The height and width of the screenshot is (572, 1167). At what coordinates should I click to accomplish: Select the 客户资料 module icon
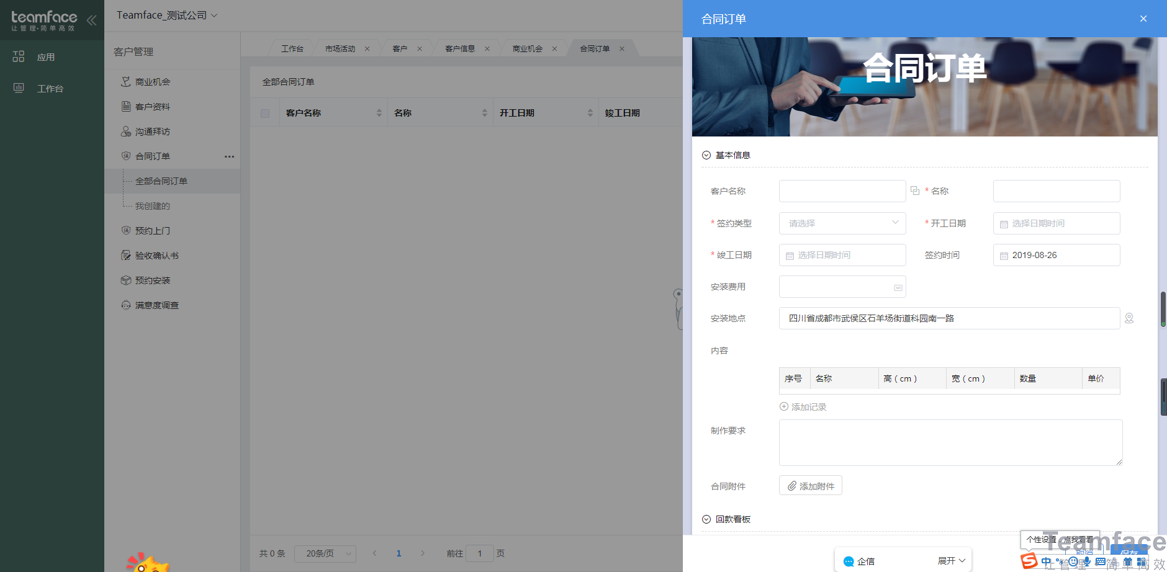(127, 106)
